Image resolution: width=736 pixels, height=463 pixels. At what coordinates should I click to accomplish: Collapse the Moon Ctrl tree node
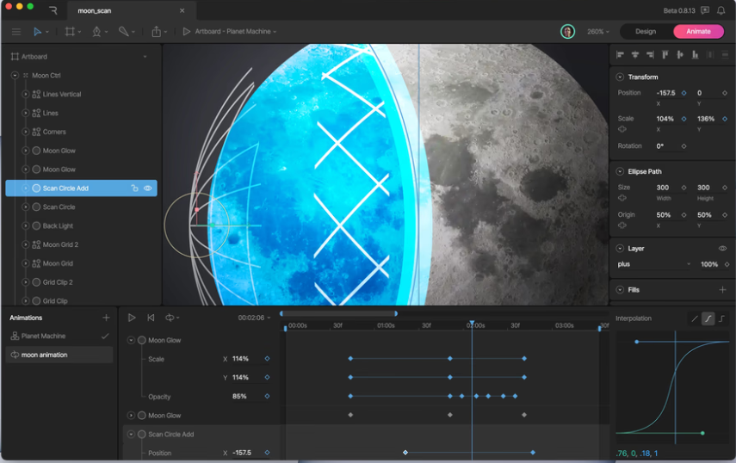click(x=15, y=75)
